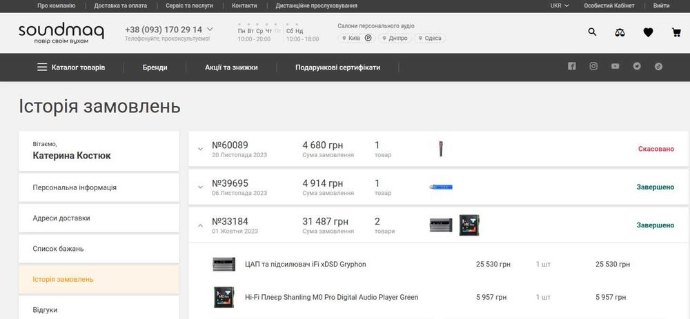Click the date 20 Листопада 2023
690x319 pixels.
(x=239, y=155)
